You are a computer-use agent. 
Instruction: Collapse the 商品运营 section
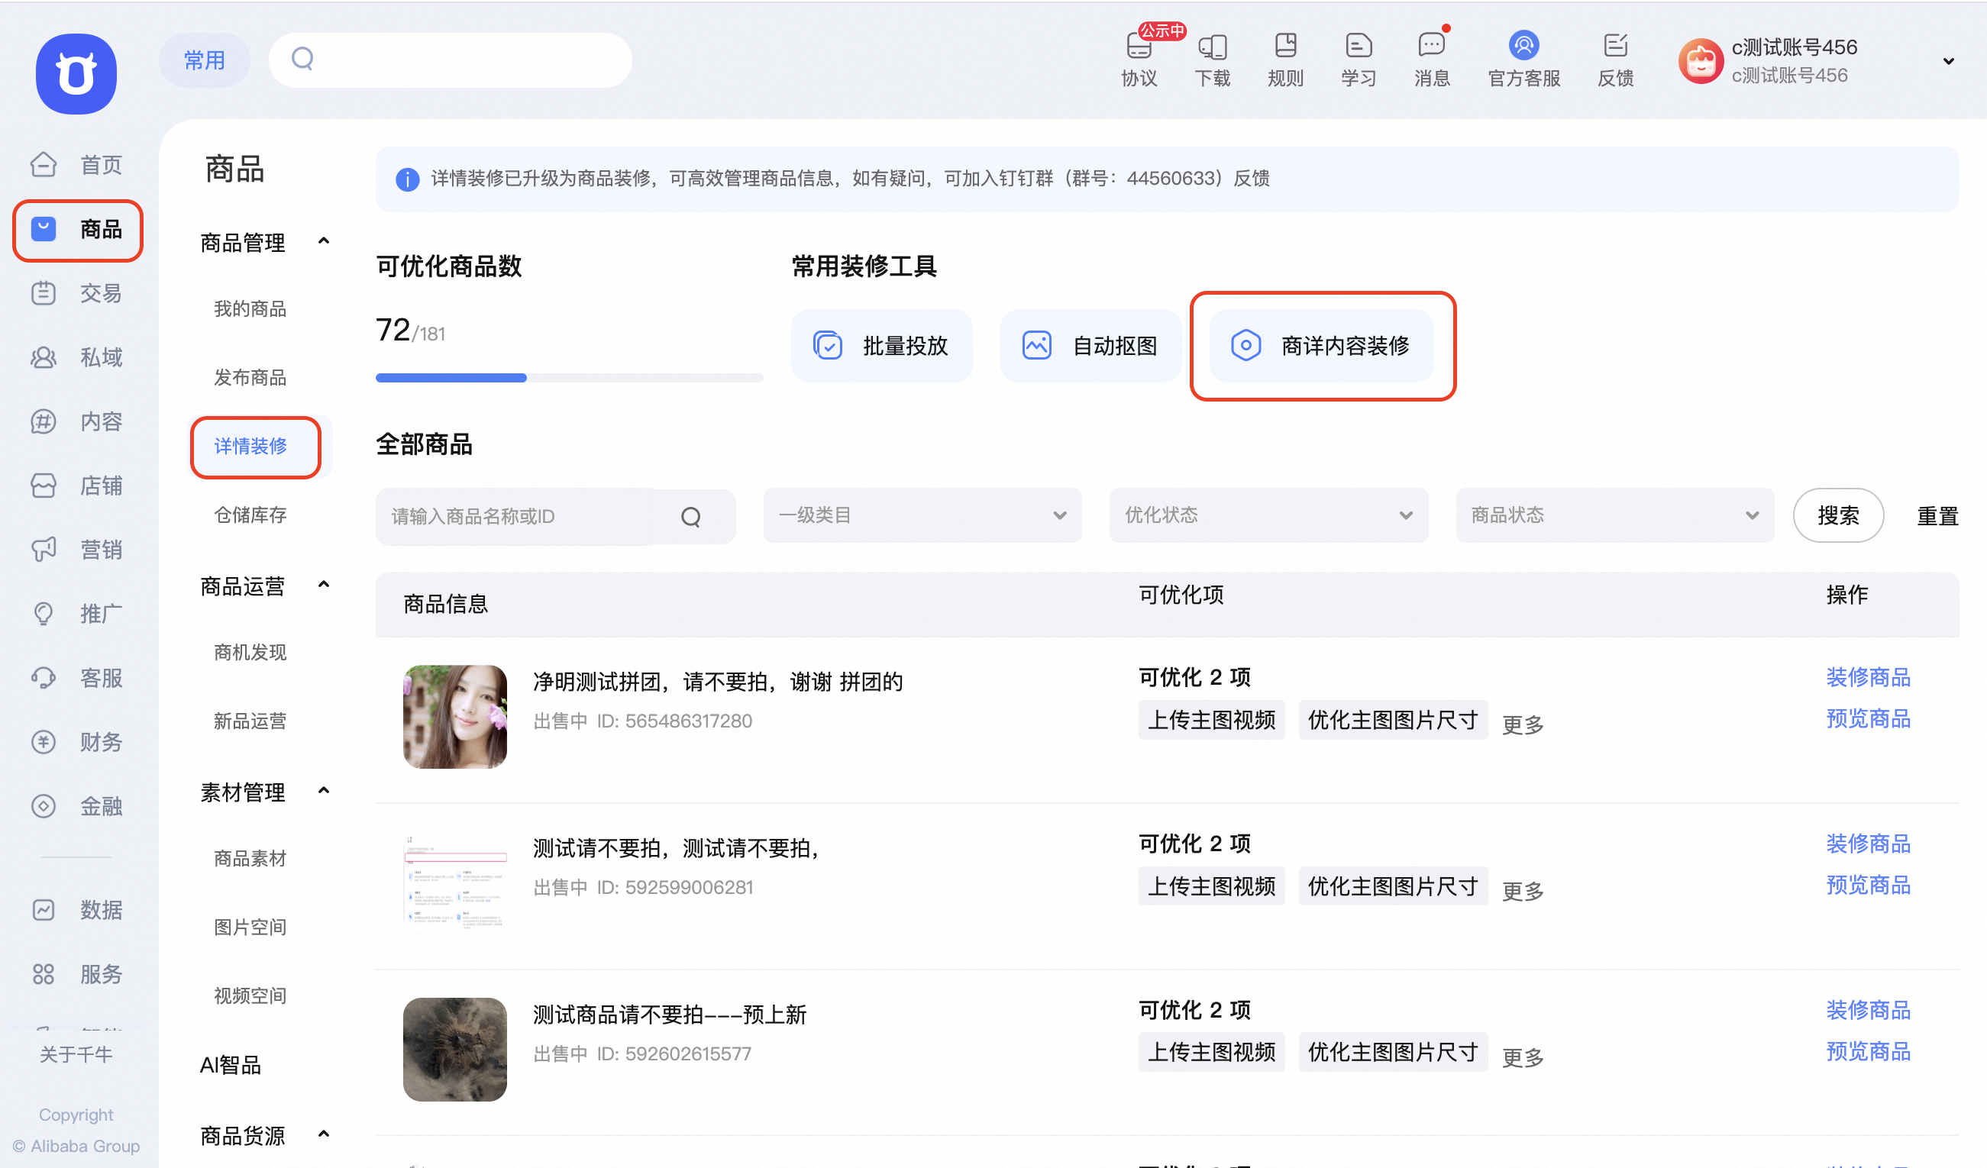click(x=323, y=585)
